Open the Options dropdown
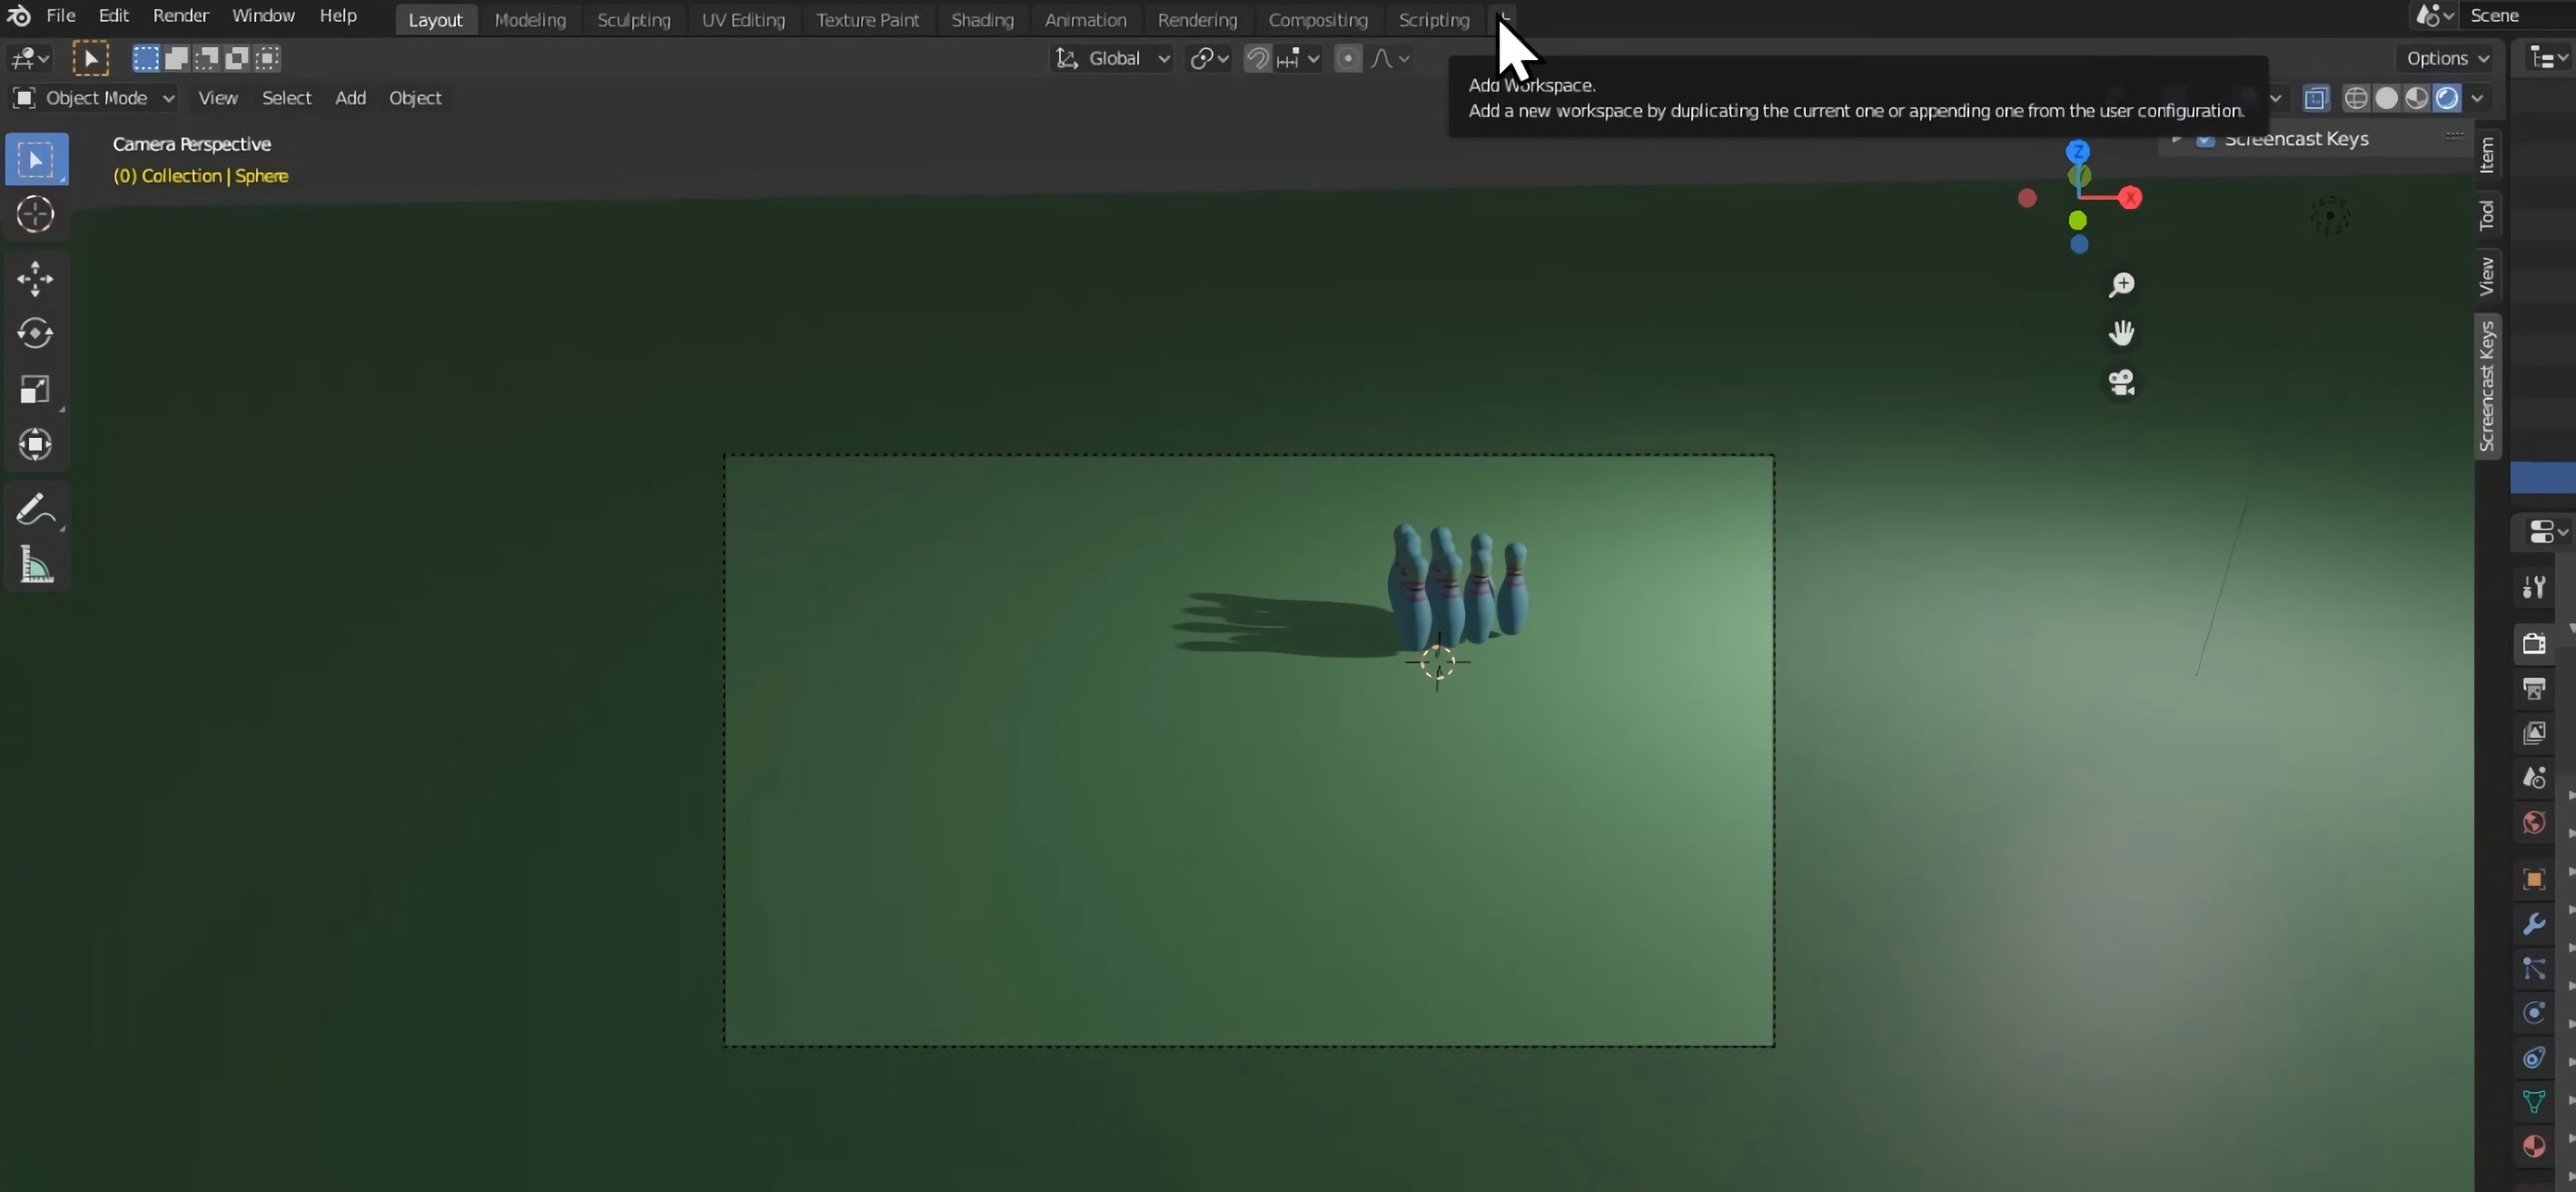 (2446, 59)
